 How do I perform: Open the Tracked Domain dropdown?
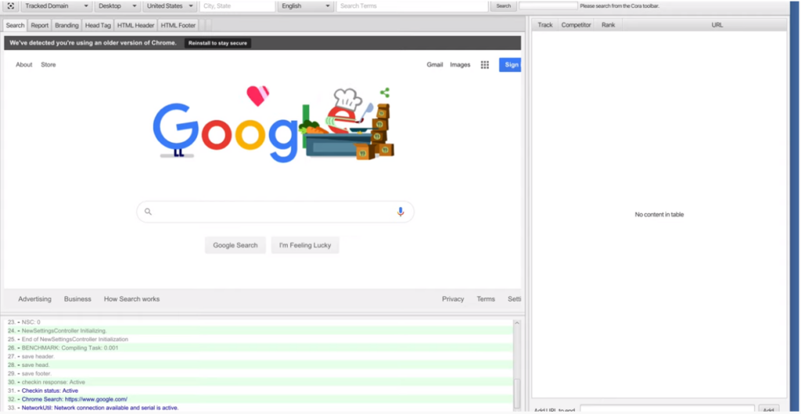(56, 6)
